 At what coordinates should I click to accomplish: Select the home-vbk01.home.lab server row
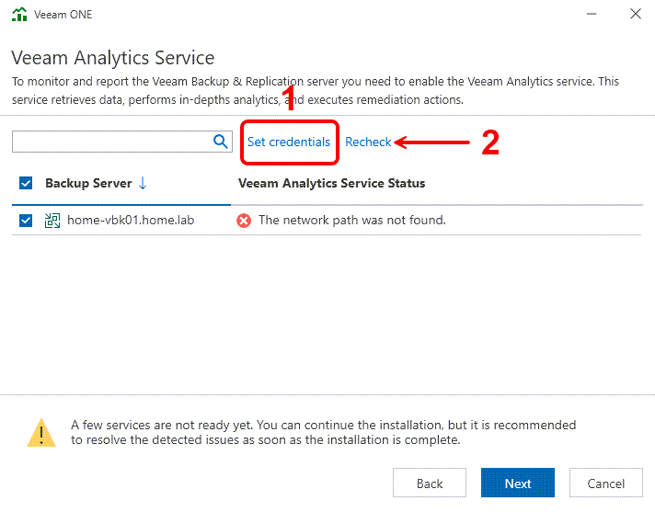click(131, 221)
